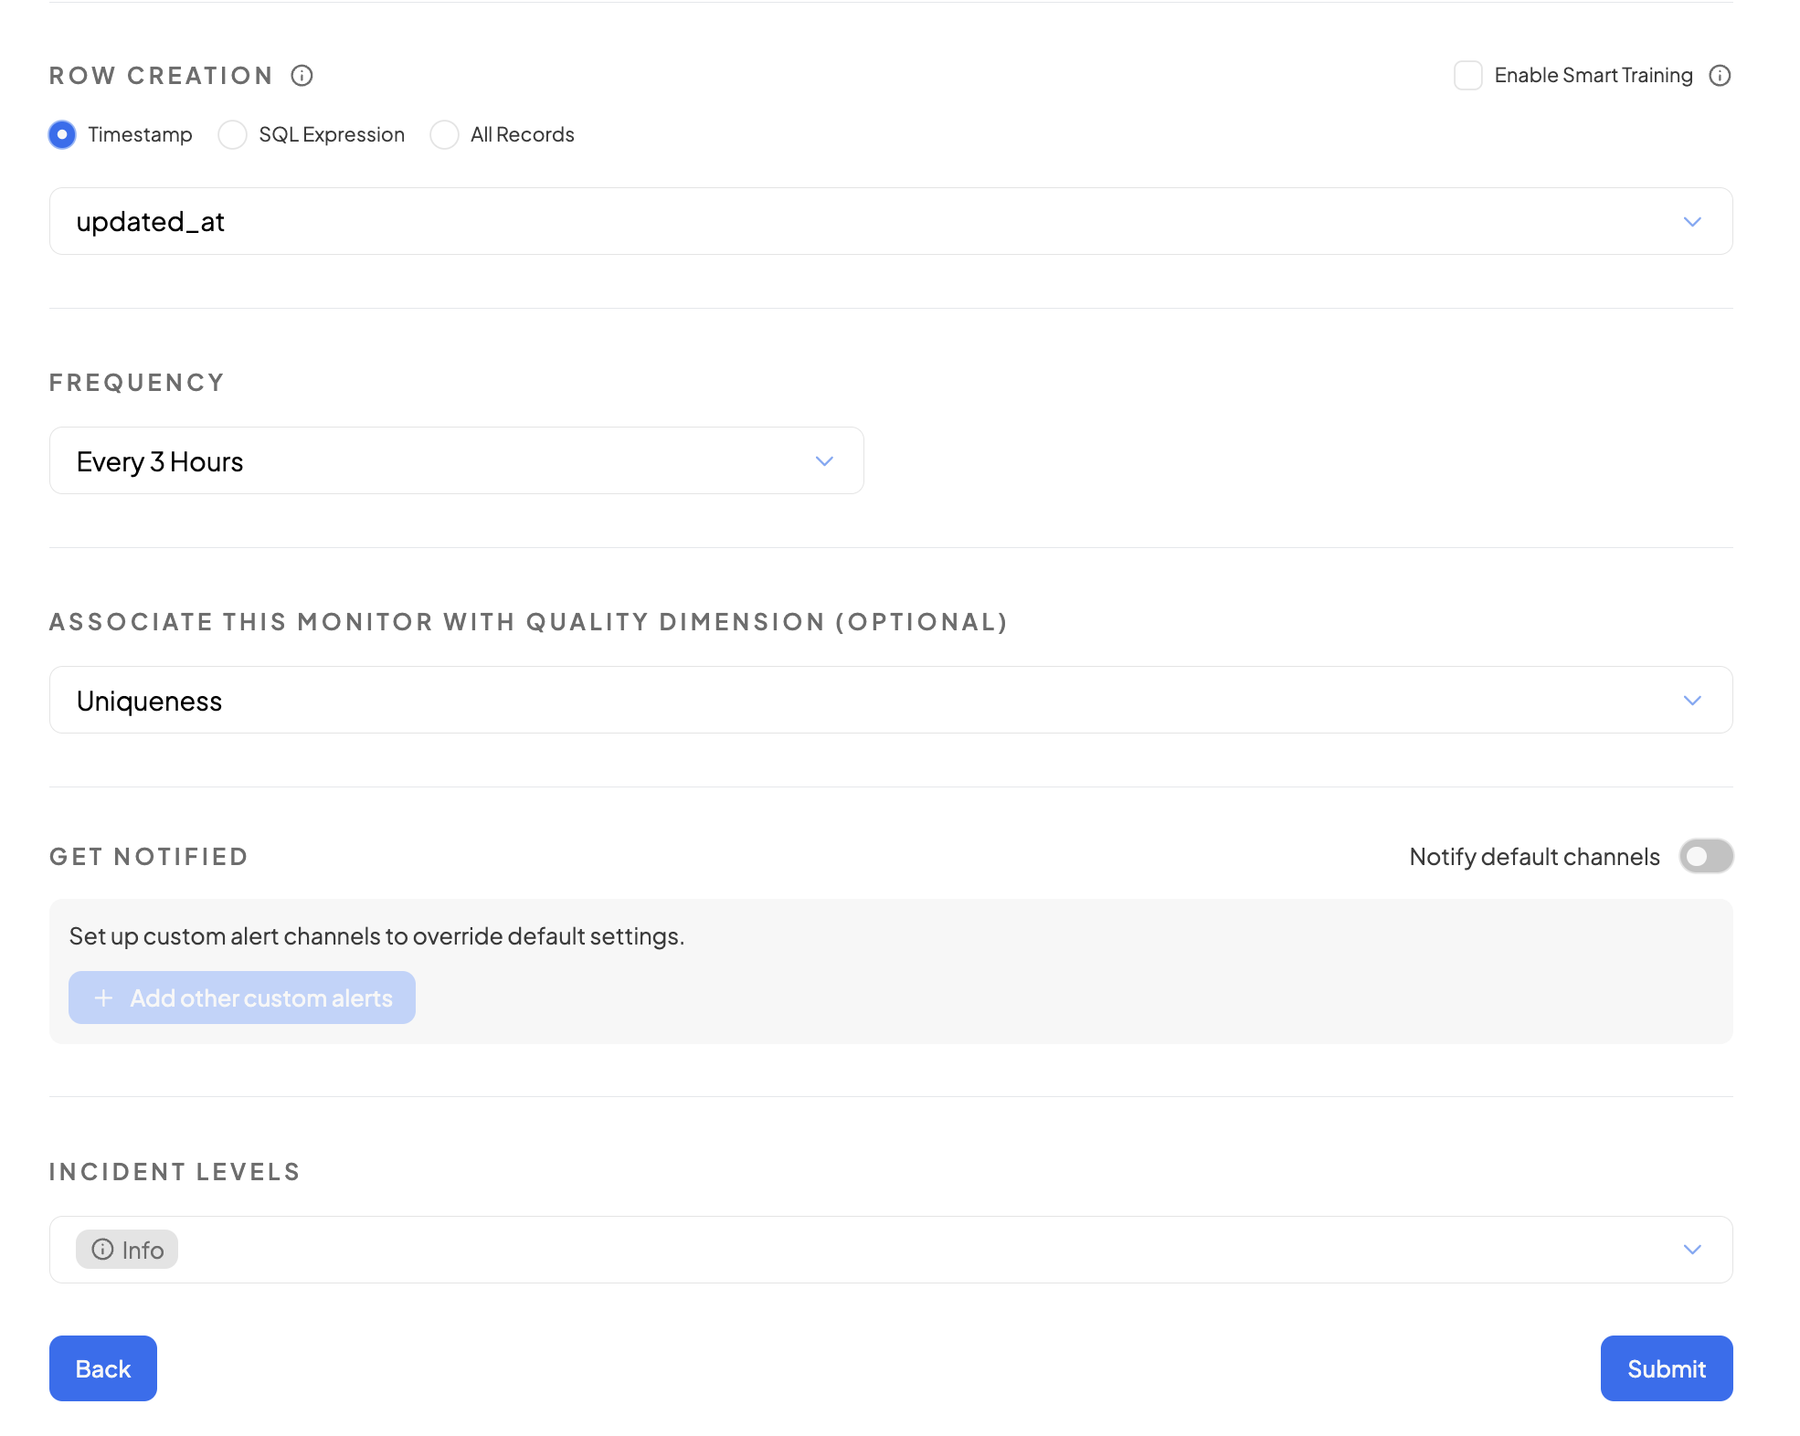This screenshot has height=1436, width=1800.
Task: Click the Info tag's circle icon
Action: (x=102, y=1249)
